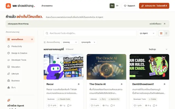Click the filter sliders icon
The image size is (175, 109).
click(x=45, y=42)
